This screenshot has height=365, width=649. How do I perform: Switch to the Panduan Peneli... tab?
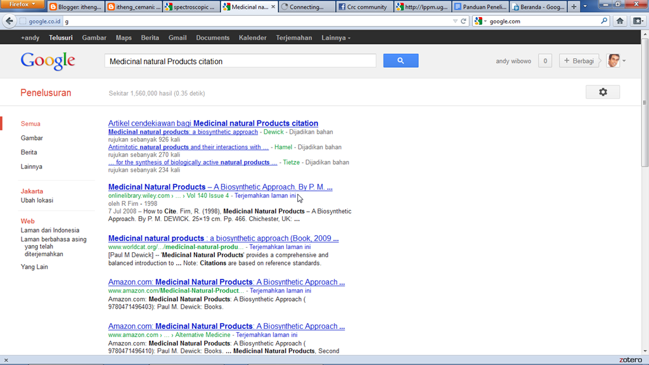480,6
